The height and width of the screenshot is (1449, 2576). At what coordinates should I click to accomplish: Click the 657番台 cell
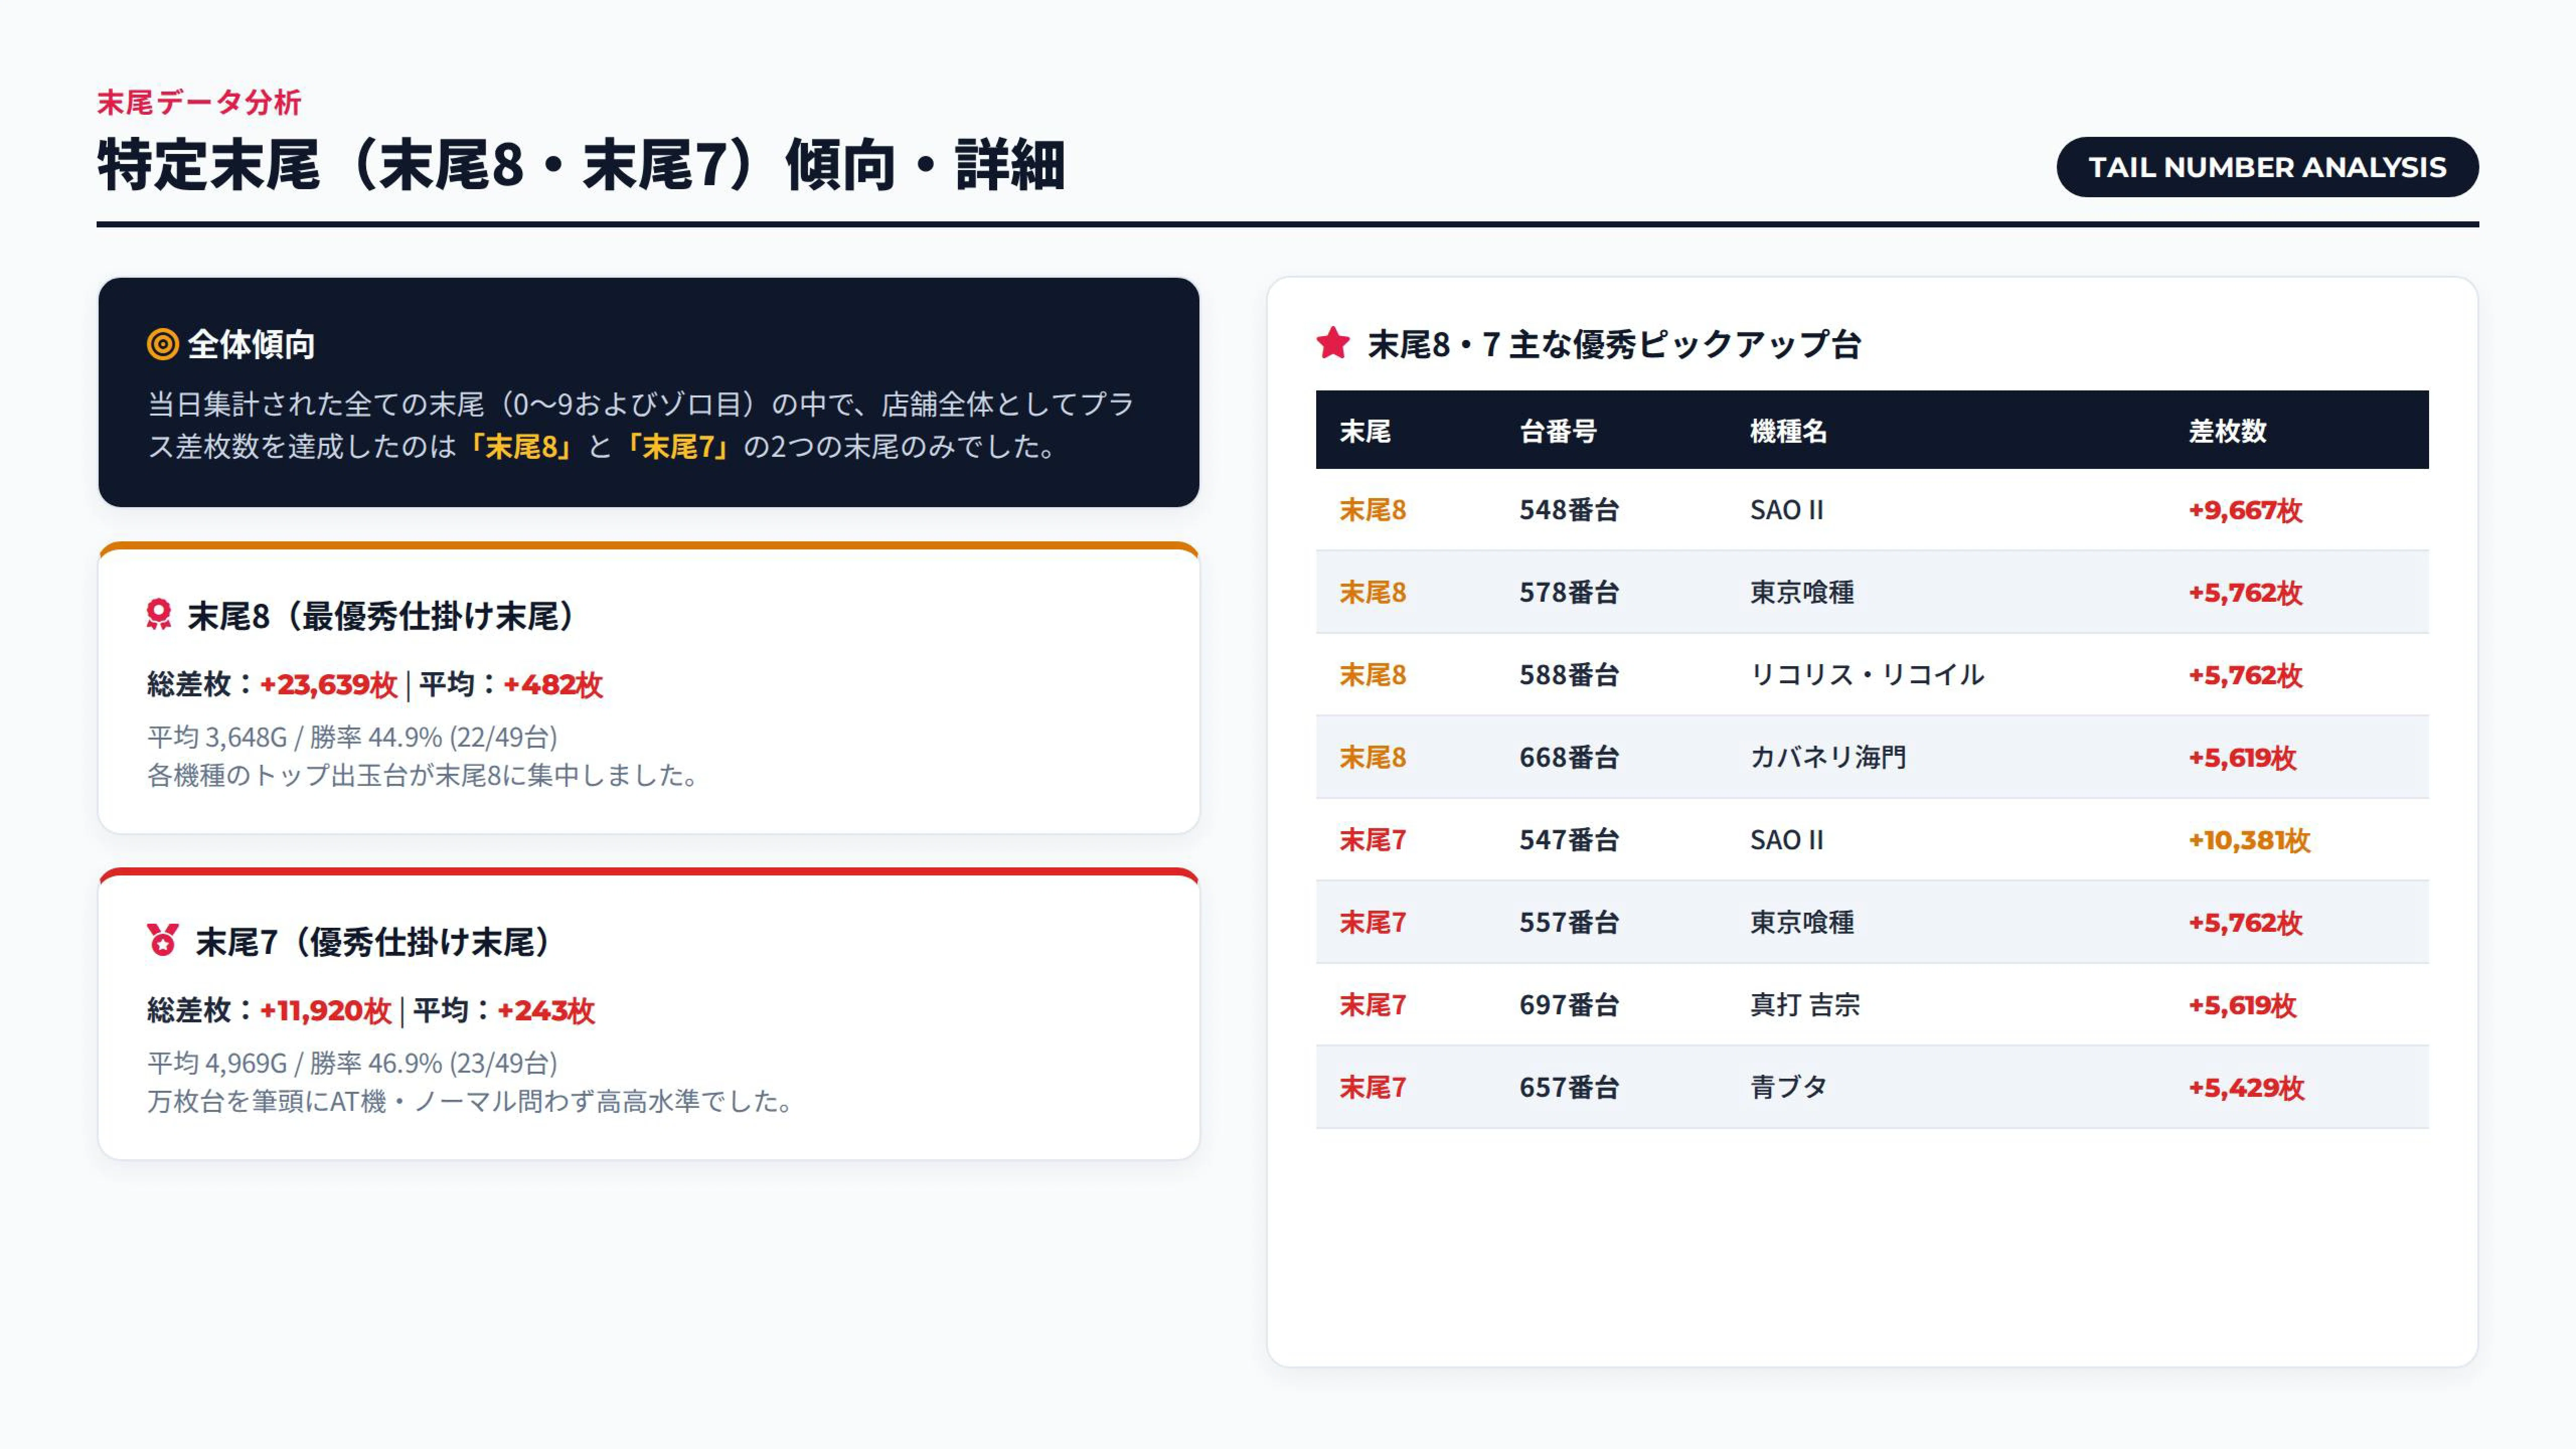tap(1569, 1087)
